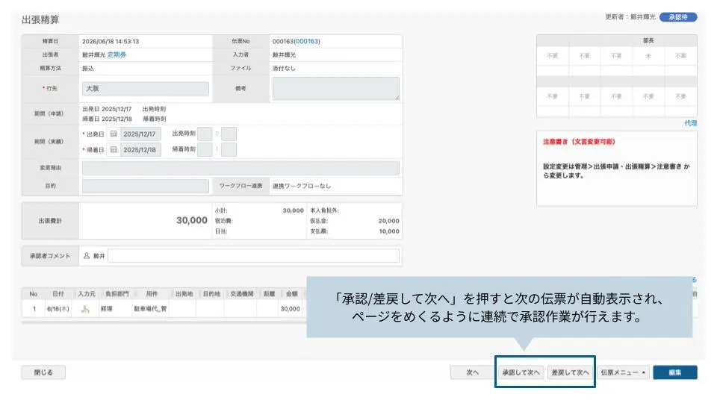Click 連携ワークフローなし text
717x403 pixels.
coord(301,186)
